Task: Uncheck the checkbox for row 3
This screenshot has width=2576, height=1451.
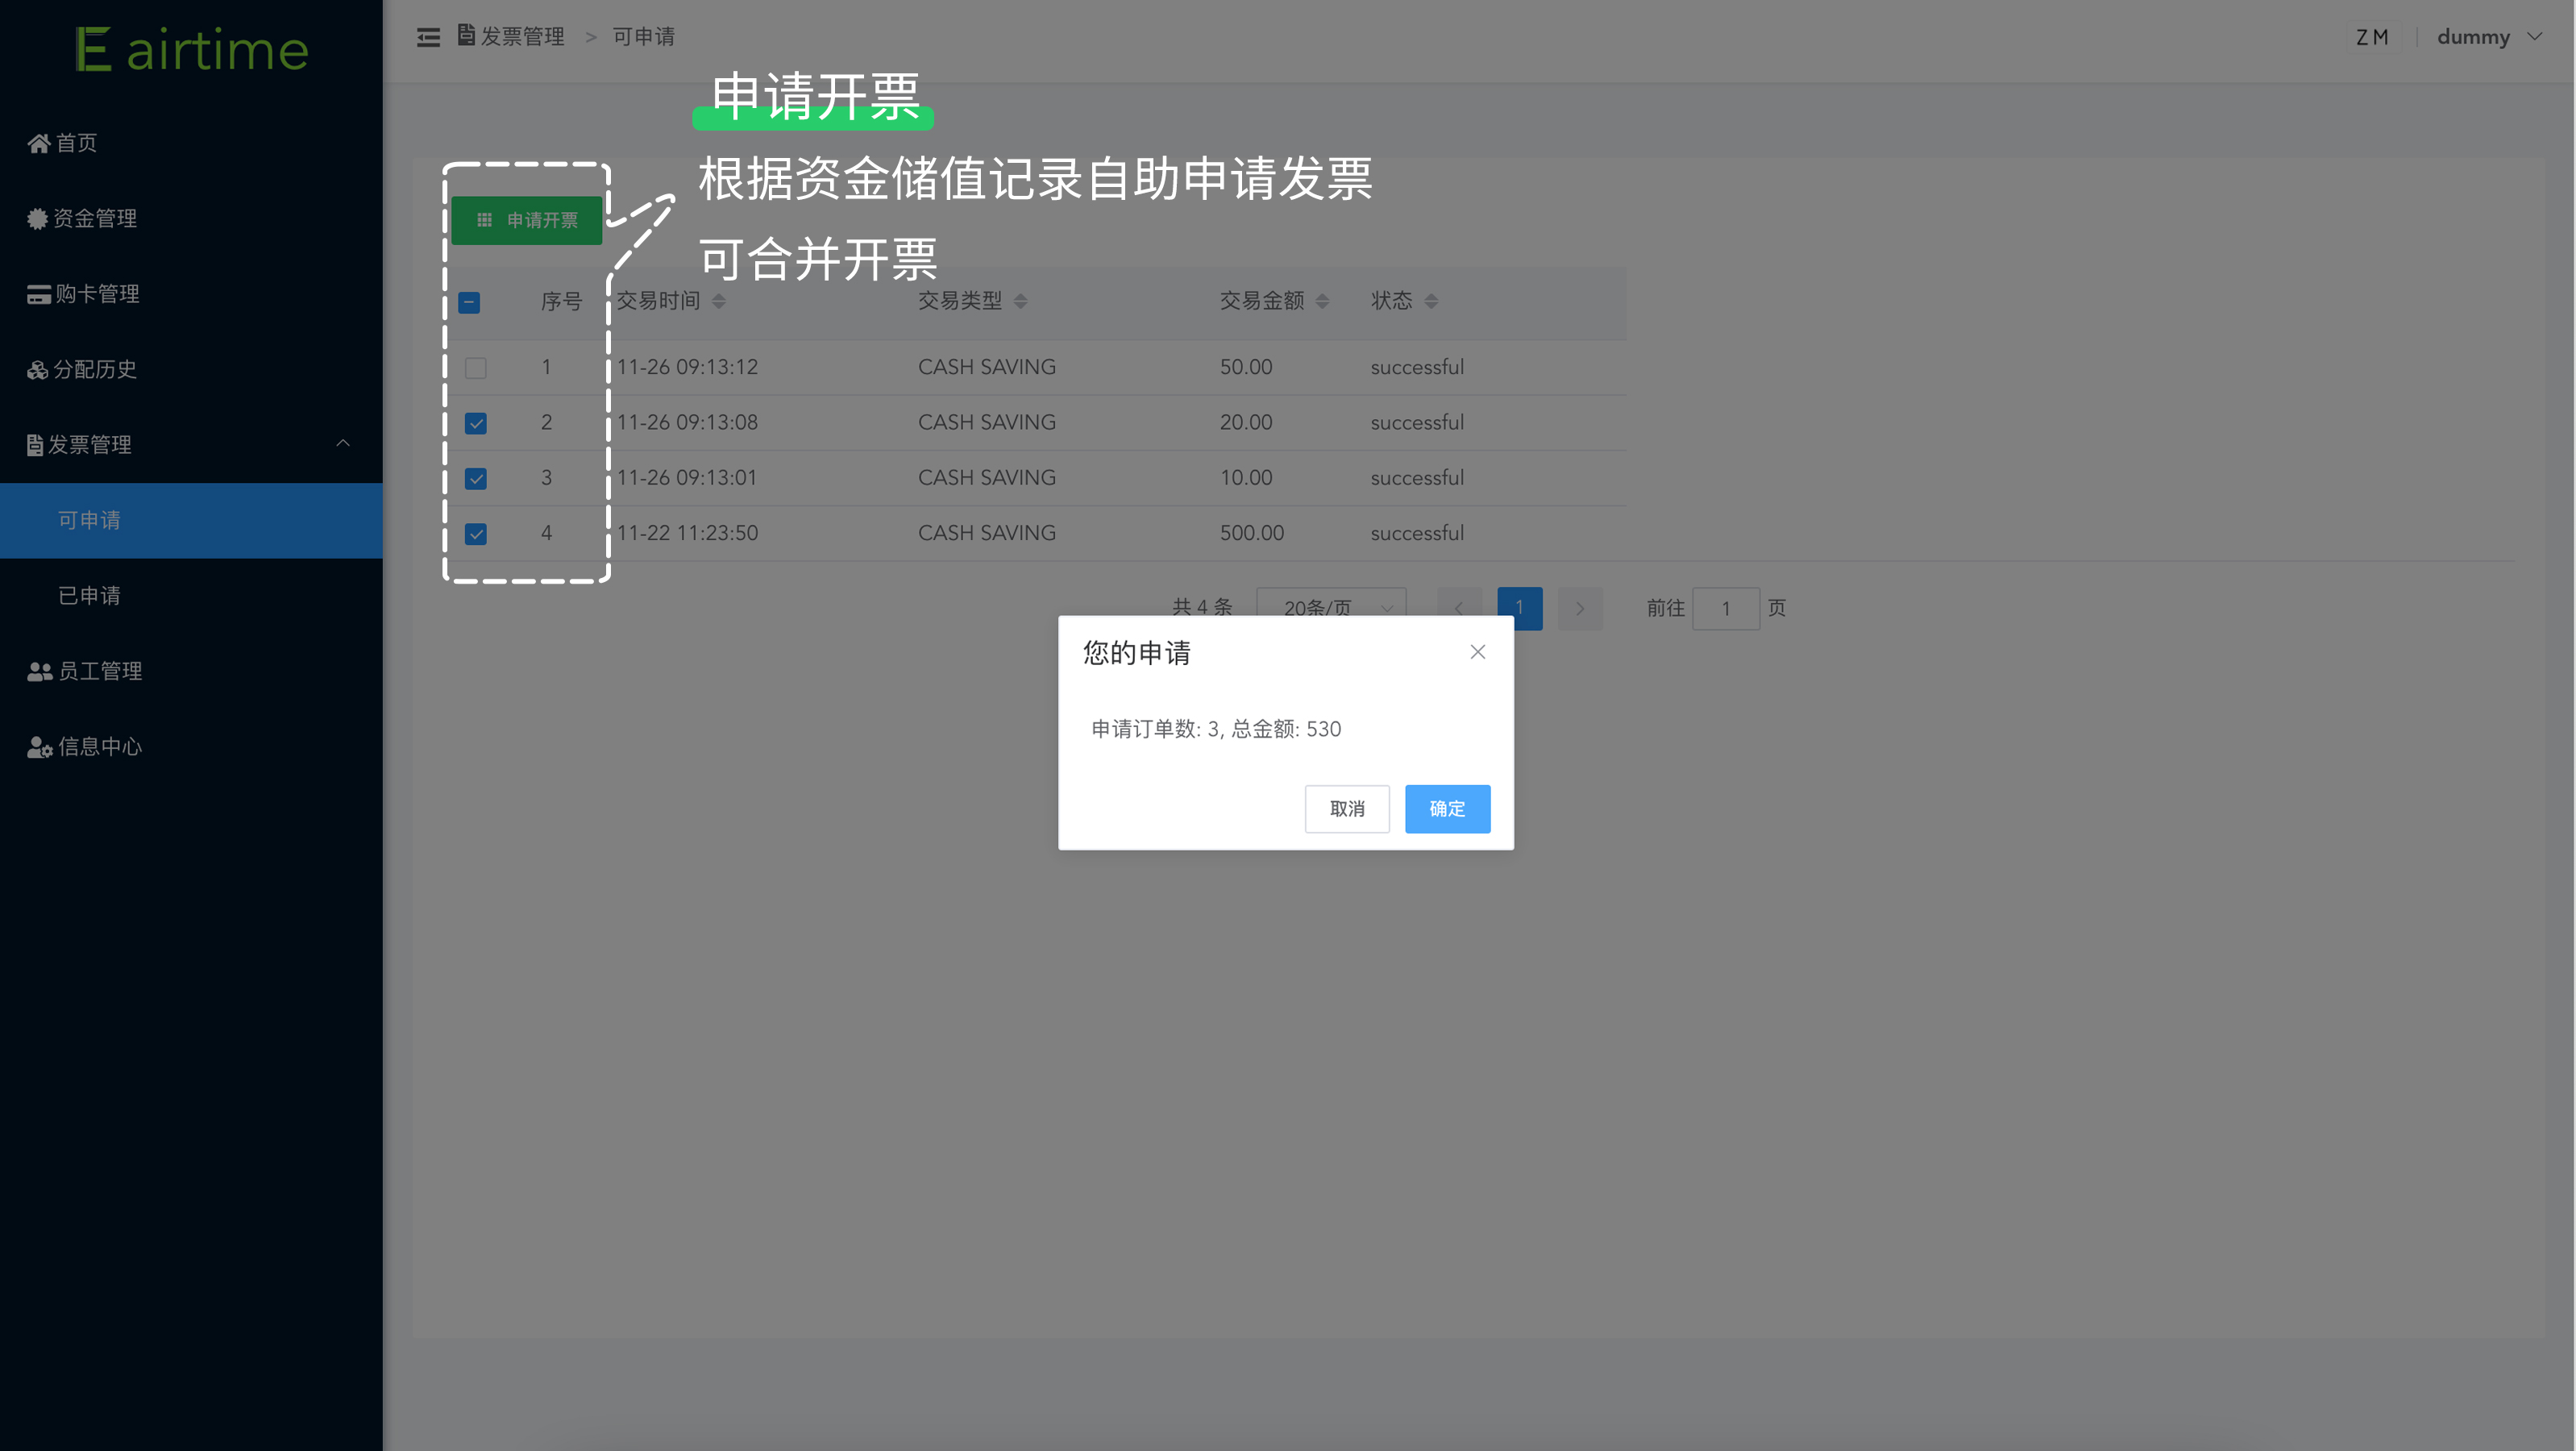Action: coord(476,478)
